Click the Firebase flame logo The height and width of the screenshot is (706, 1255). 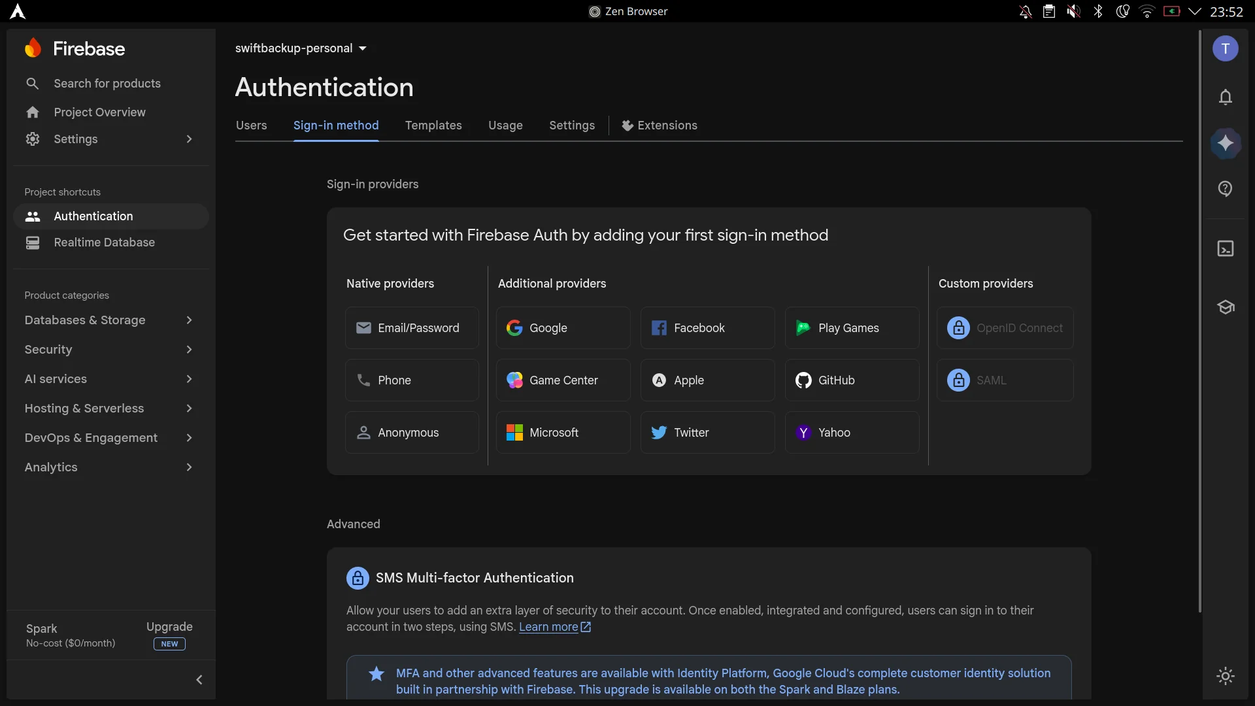tap(33, 48)
